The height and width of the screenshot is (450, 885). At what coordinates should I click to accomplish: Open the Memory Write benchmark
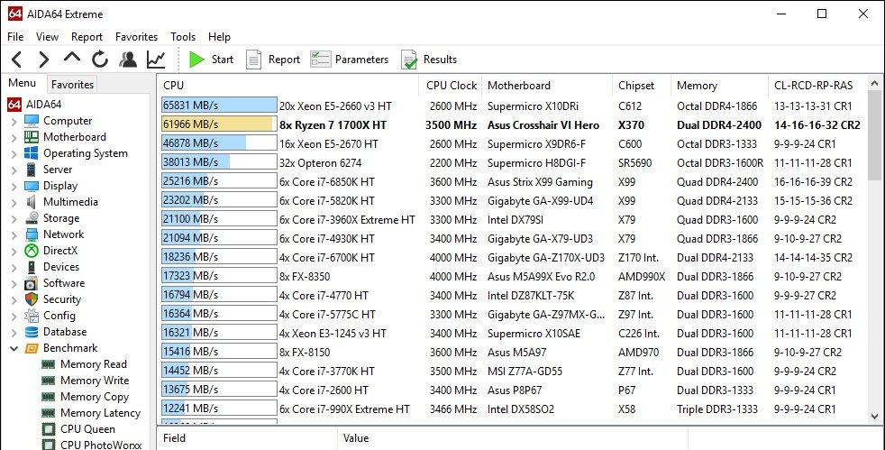coord(95,381)
